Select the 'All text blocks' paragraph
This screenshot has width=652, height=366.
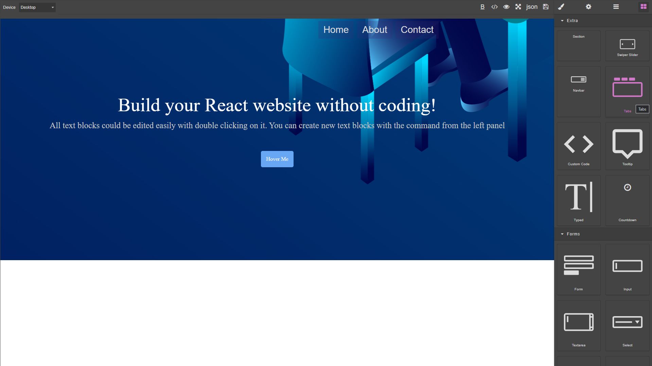[x=277, y=126]
